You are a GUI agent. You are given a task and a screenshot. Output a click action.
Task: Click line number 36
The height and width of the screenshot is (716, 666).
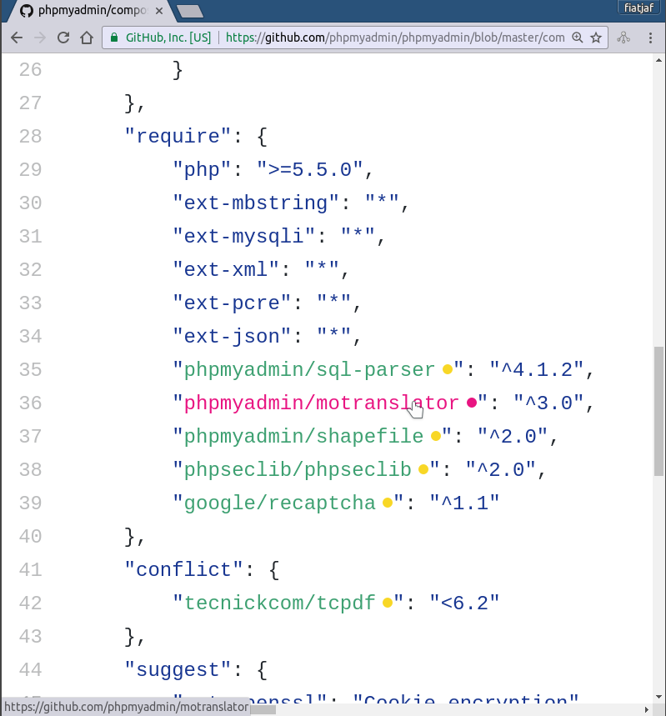[31, 403]
